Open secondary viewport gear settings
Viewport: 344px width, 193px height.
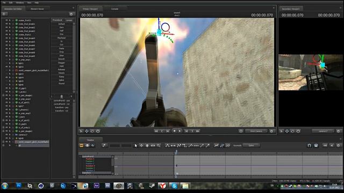pos(339,131)
